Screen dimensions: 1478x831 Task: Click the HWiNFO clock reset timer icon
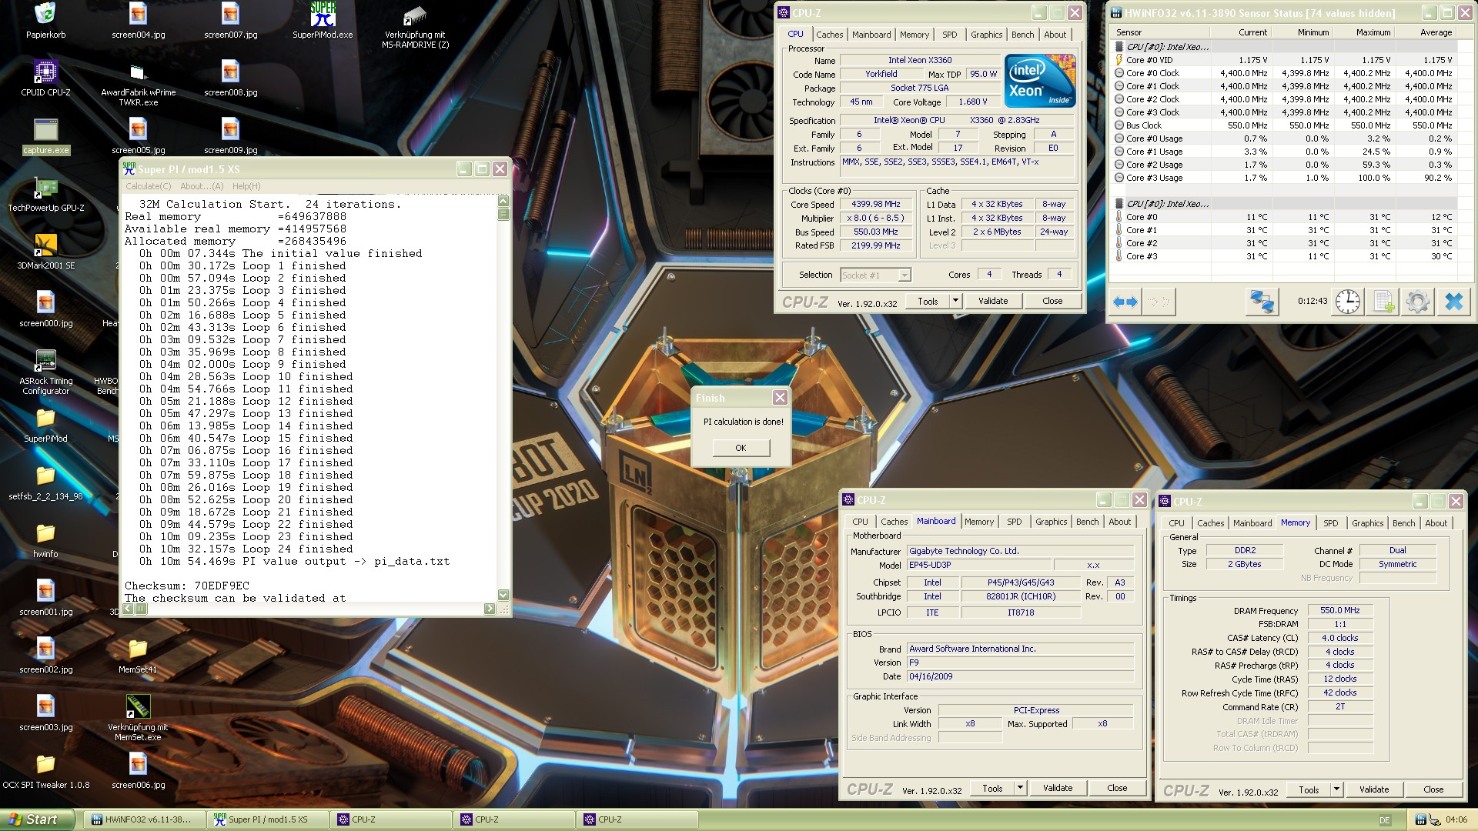pyautogui.click(x=1348, y=302)
